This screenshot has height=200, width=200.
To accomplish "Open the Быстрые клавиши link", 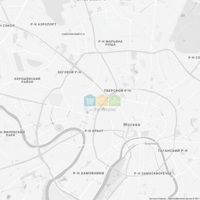I will tap(158, 198).
